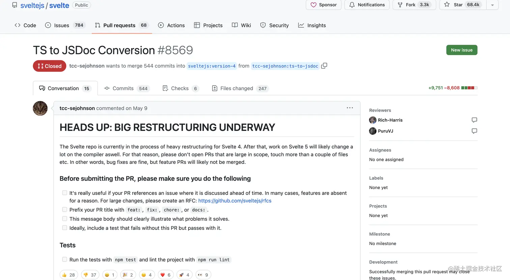Tick the message body should illustrate checkbox
This screenshot has height=280, width=510.
pyautogui.click(x=64, y=218)
